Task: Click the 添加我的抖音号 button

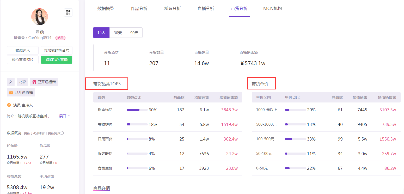Action: [x=57, y=50]
